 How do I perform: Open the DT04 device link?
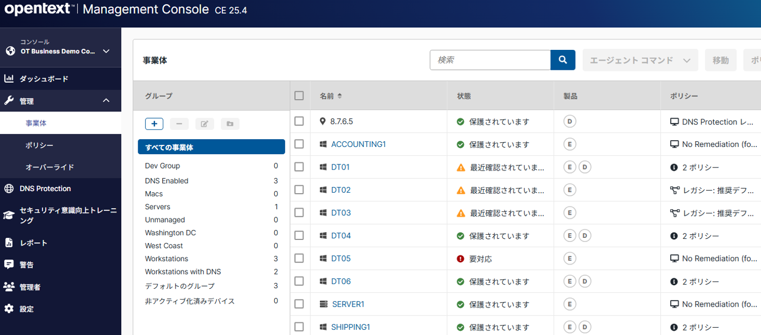click(341, 236)
